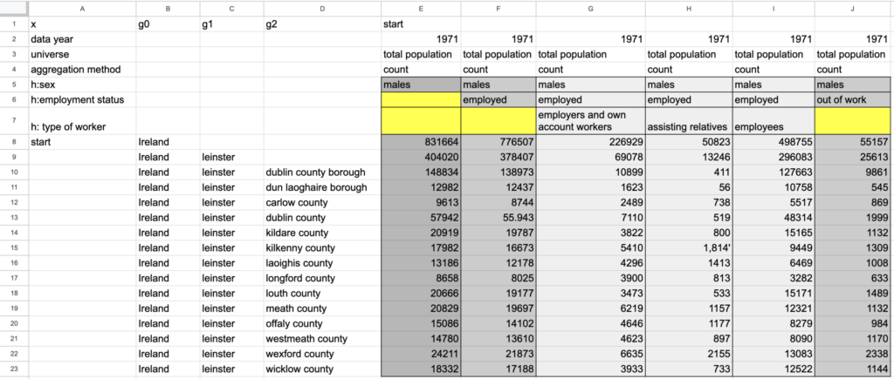Image resolution: width=894 pixels, height=379 pixels.
Task: Click 'Ireland' cell in row 8
Action: 168,142
